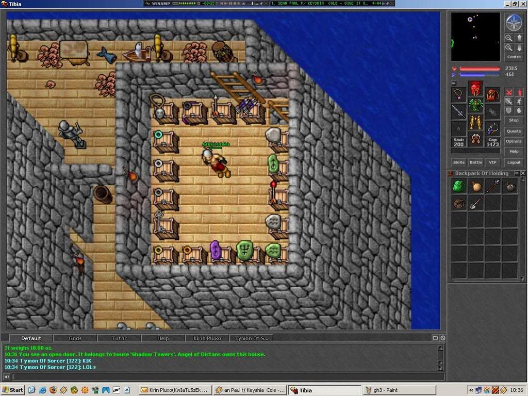This screenshot has width=528, height=396.
Task: Select the boots equipment slot
Action: (475, 139)
